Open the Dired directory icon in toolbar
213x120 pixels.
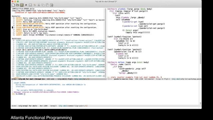point(22,5)
